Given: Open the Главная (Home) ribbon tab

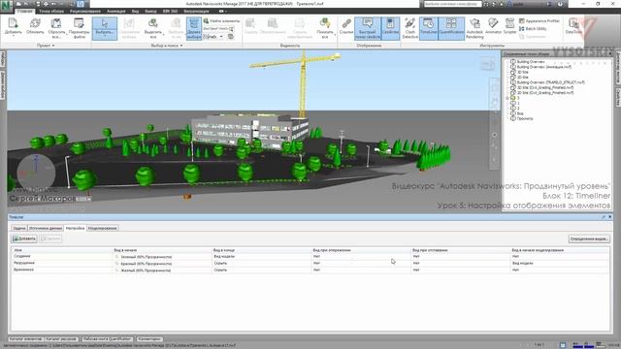Looking at the screenshot, I should (x=25, y=11).
